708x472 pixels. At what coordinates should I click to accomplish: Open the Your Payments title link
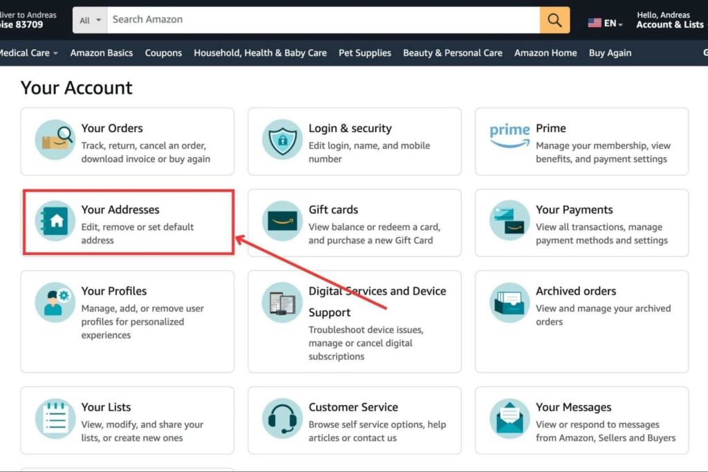point(575,209)
